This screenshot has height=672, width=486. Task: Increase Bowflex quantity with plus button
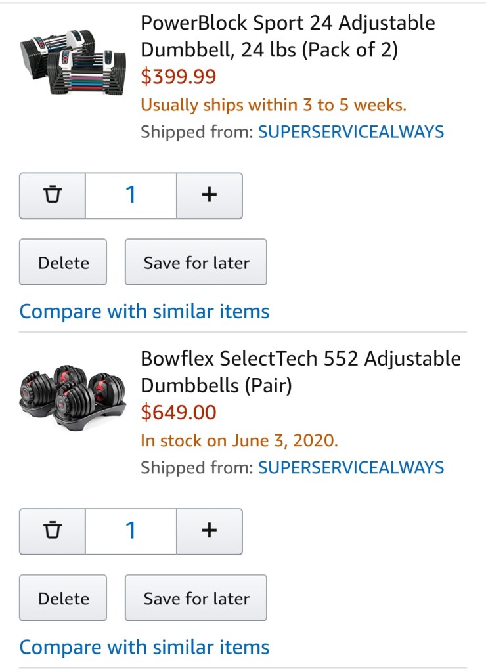click(209, 531)
